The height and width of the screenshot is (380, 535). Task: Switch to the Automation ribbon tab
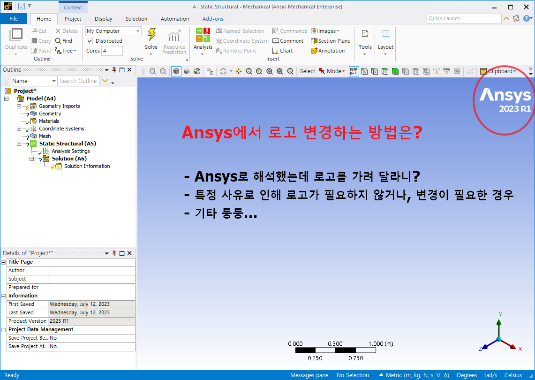point(175,19)
